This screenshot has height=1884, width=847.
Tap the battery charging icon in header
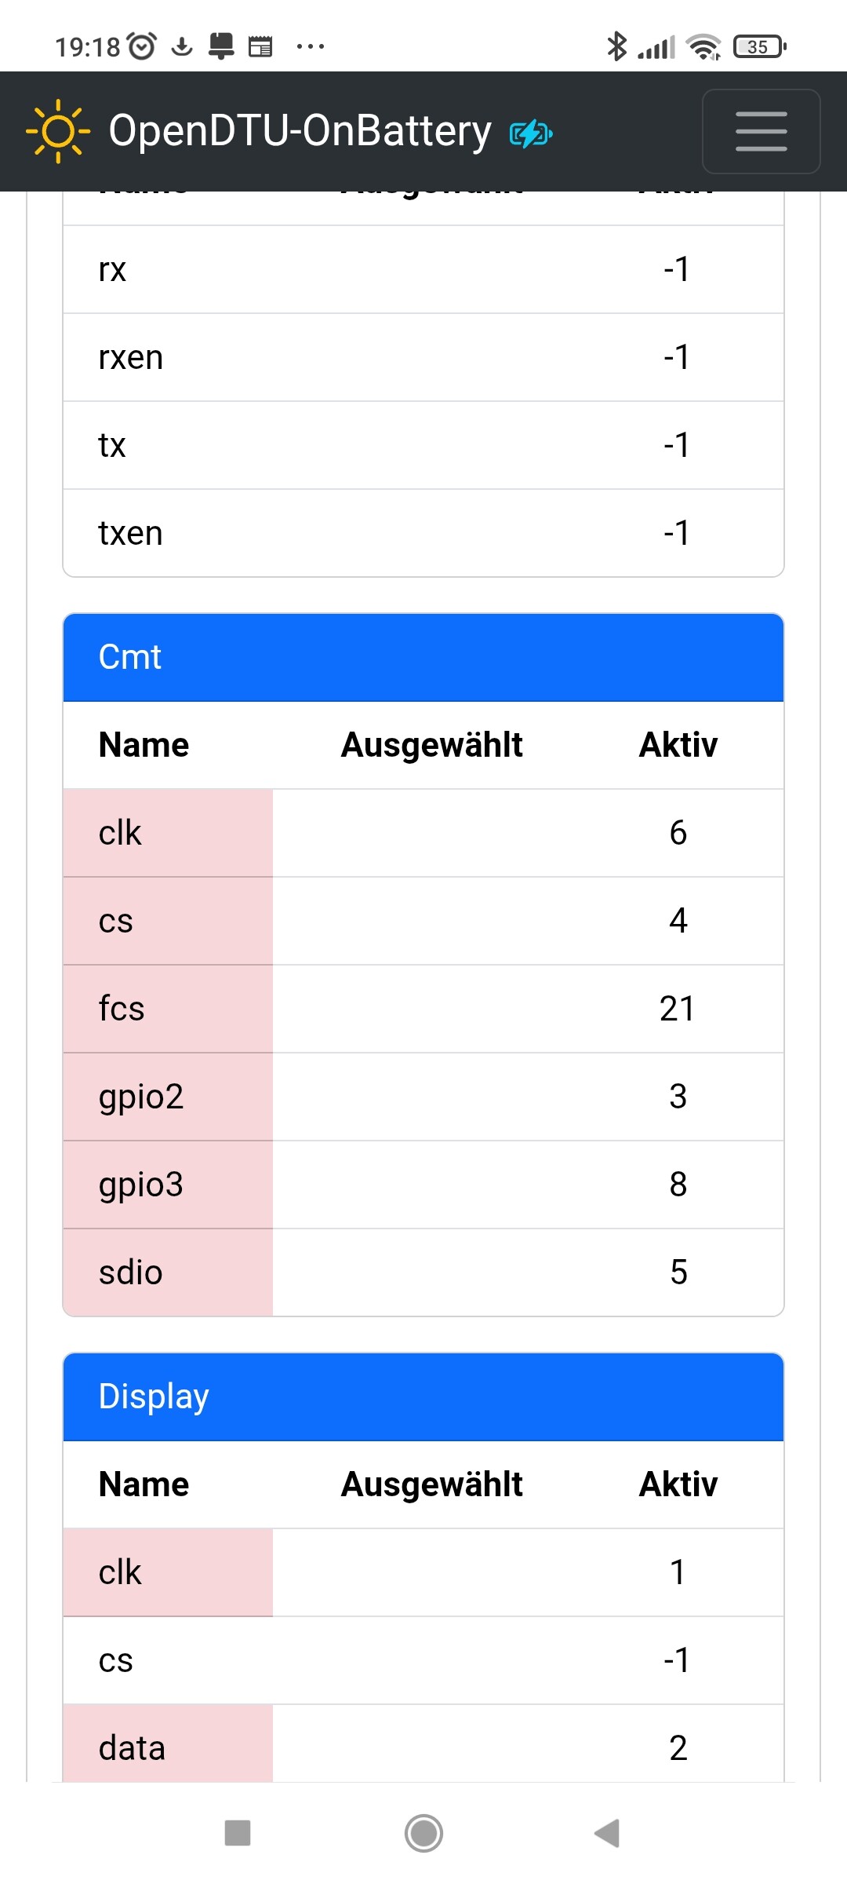531,133
